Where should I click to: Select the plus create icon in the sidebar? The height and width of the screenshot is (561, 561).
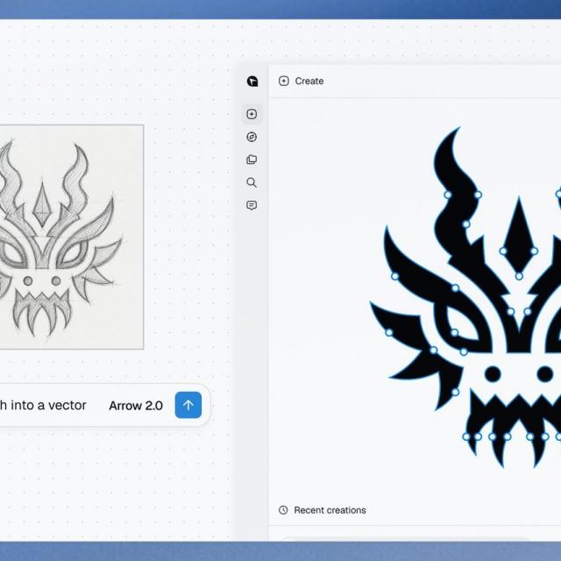point(252,114)
